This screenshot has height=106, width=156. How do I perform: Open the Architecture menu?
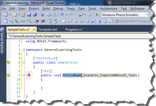108,9
